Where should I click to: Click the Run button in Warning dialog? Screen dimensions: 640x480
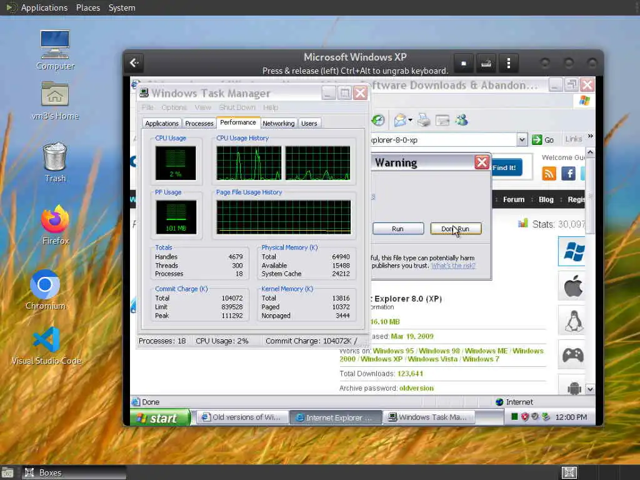coord(398,229)
